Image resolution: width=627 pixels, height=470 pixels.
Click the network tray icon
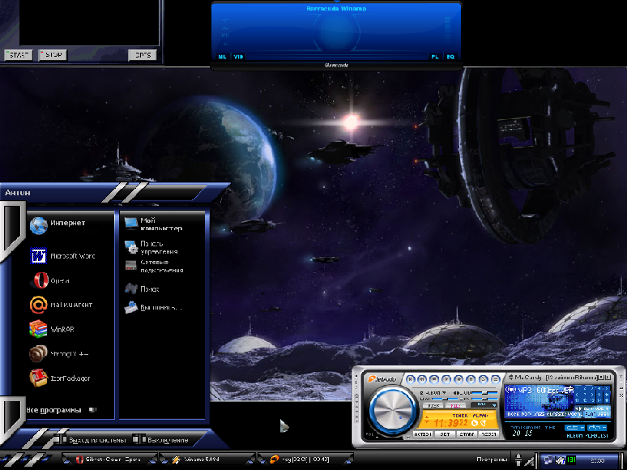pyautogui.click(x=548, y=460)
